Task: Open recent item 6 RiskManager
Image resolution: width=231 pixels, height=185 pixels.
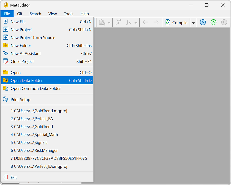Action: coord(47,150)
